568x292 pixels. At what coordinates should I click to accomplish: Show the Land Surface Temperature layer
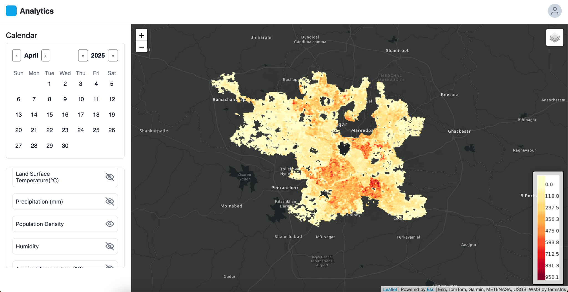click(x=110, y=177)
